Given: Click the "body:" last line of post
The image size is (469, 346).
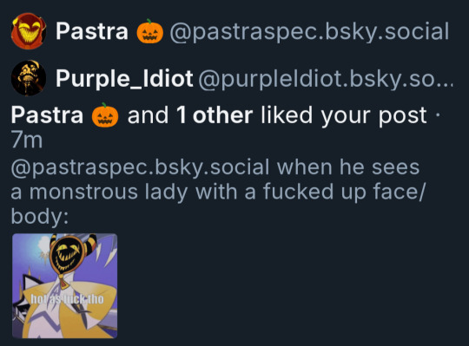Looking at the screenshot, I should pos(40,216).
